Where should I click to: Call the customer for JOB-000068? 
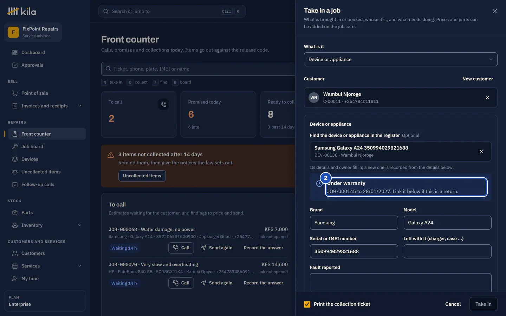click(181, 248)
